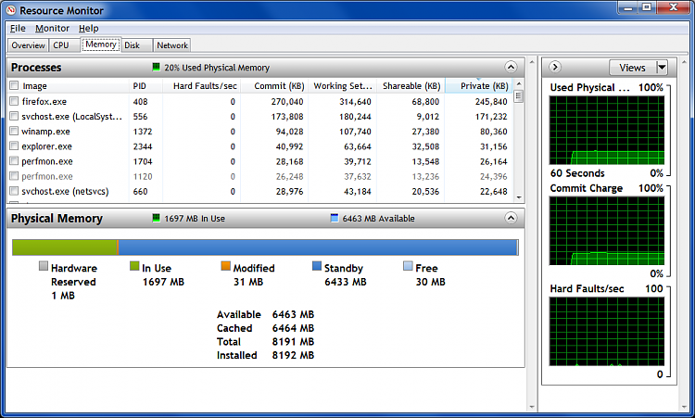This screenshot has width=695, height=418.
Task: Sort by Working Set column header
Action: pos(343,86)
